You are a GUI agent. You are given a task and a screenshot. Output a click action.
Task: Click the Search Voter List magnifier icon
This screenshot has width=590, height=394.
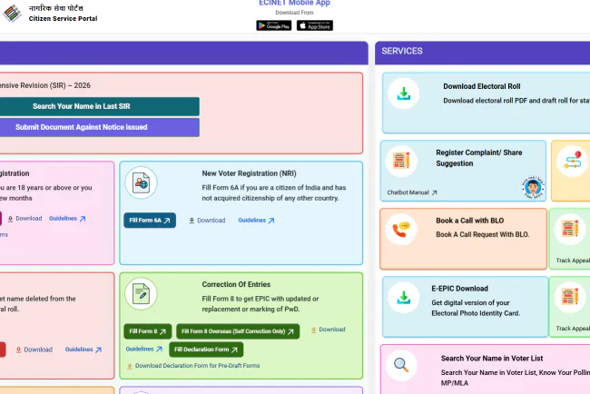pos(401,365)
